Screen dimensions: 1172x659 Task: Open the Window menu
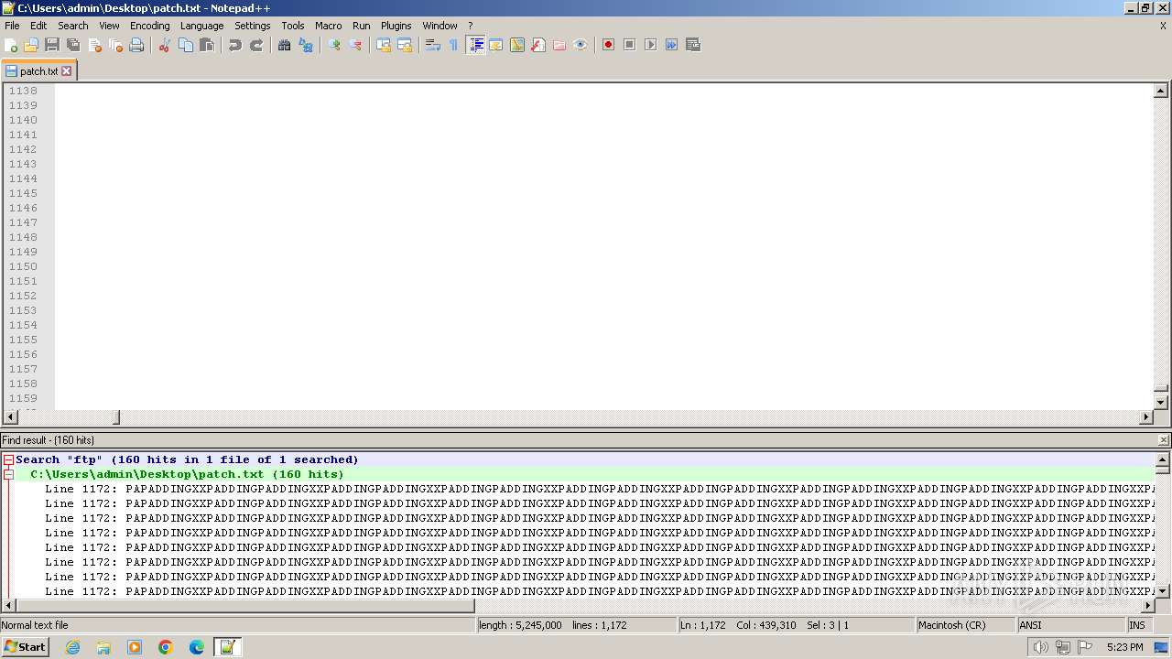439,26
